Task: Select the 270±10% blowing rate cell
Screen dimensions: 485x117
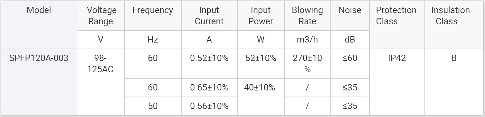Action: click(x=307, y=64)
